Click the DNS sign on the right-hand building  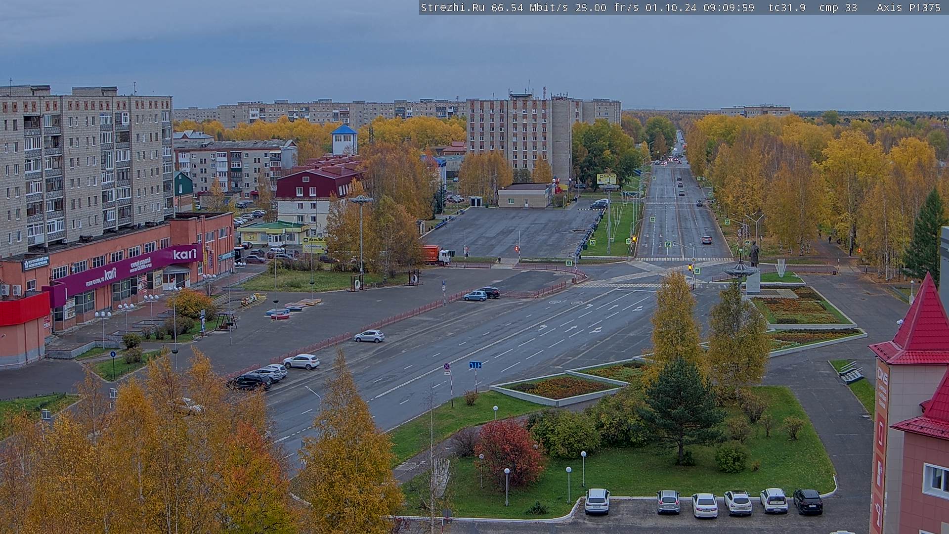[883, 375]
